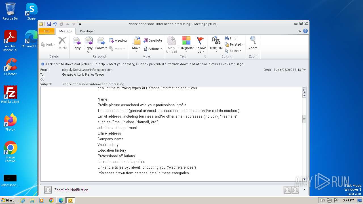Open Acrobat Reader DC shortcut
363x204 pixels.
click(10, 41)
